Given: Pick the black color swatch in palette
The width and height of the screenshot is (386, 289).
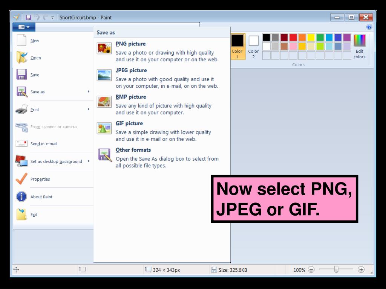Looking at the screenshot, I should tap(266, 37).
